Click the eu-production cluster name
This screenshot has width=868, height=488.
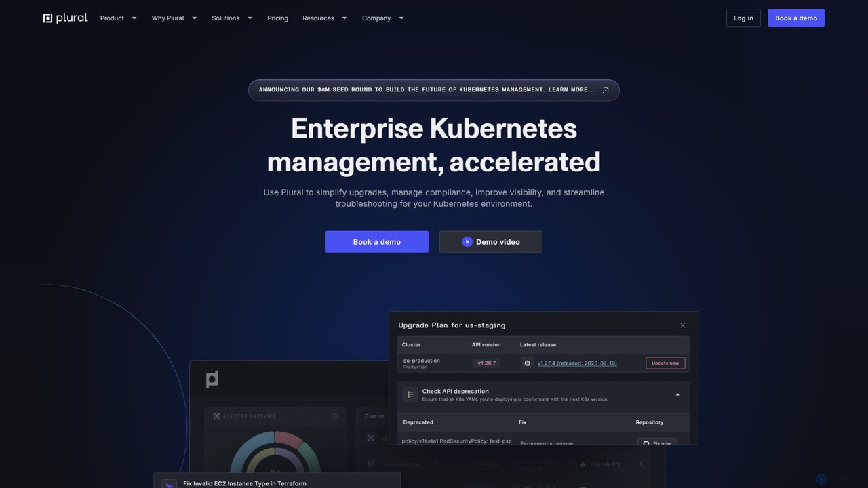[x=421, y=361]
